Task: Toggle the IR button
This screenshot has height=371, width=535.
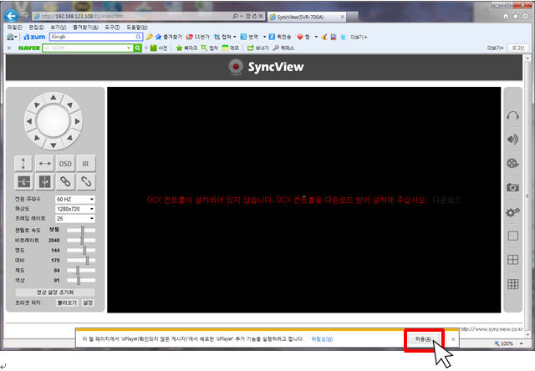Action: [85, 164]
